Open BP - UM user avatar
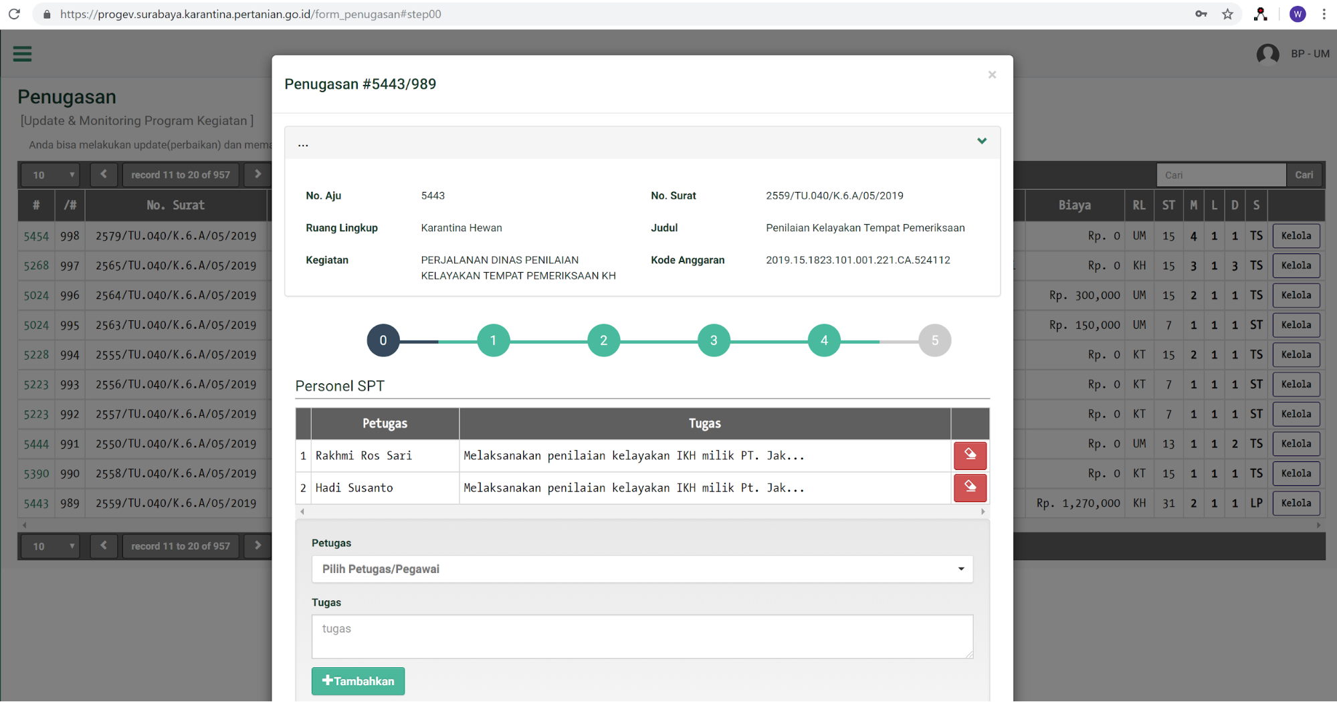1337x702 pixels. coord(1267,54)
